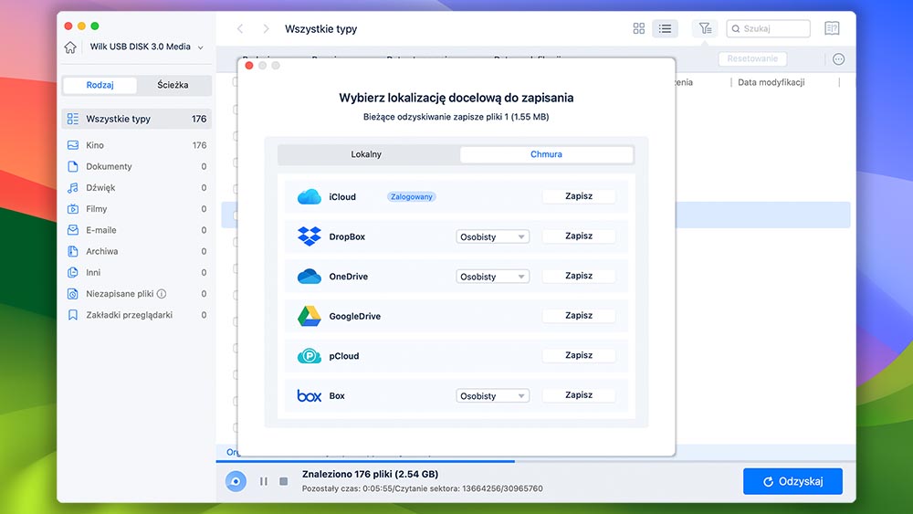Navigate back with the left arrow
This screenshot has height=514, width=913.
(x=240, y=28)
